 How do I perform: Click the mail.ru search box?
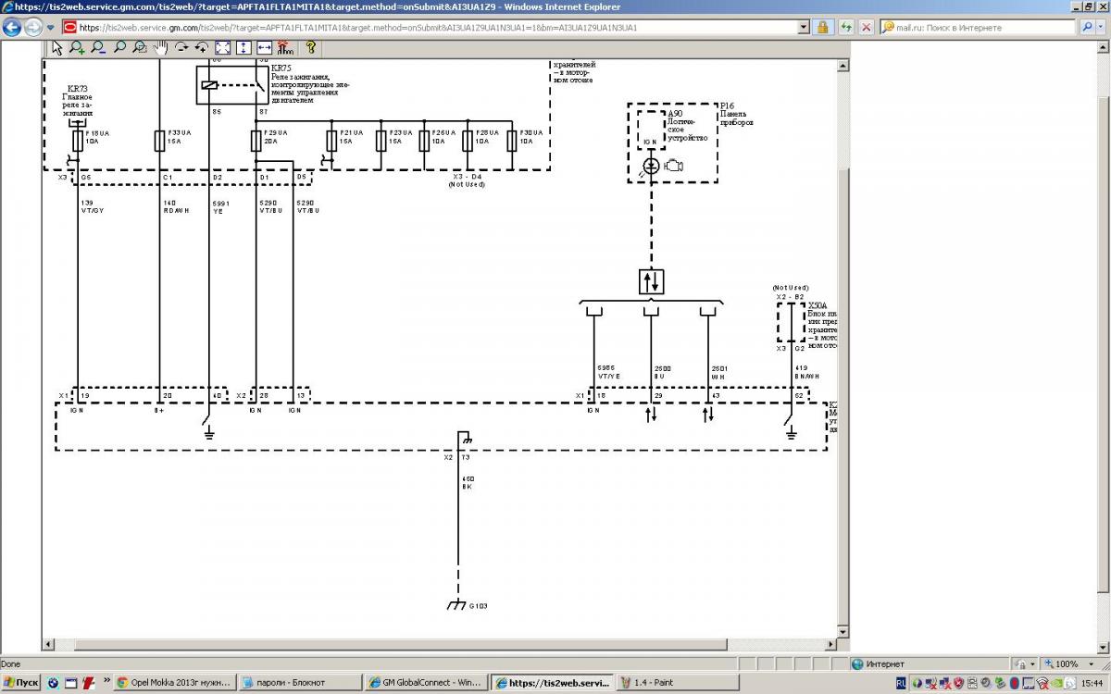tap(979, 28)
